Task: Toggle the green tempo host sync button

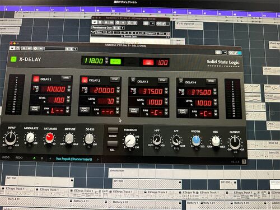Action: (x=115, y=62)
